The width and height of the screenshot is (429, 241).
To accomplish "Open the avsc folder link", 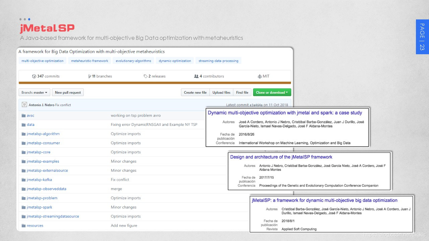I will point(30,115).
